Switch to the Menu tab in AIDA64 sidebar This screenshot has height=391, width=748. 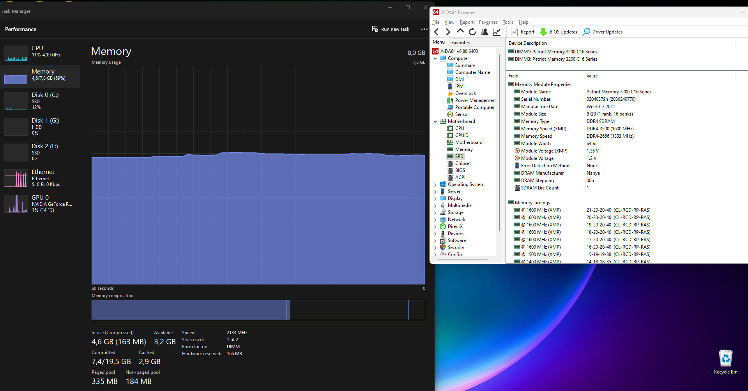pyautogui.click(x=439, y=42)
